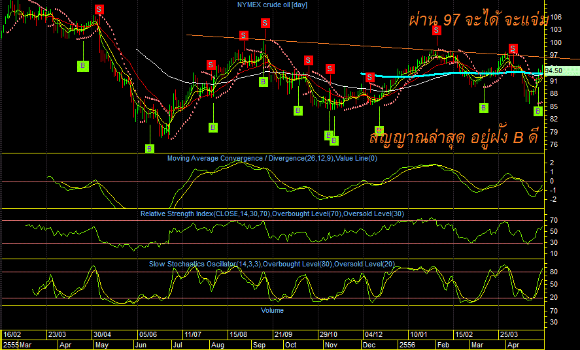Select the date label 10/01
This screenshot has height=350, width=580.
point(418,334)
